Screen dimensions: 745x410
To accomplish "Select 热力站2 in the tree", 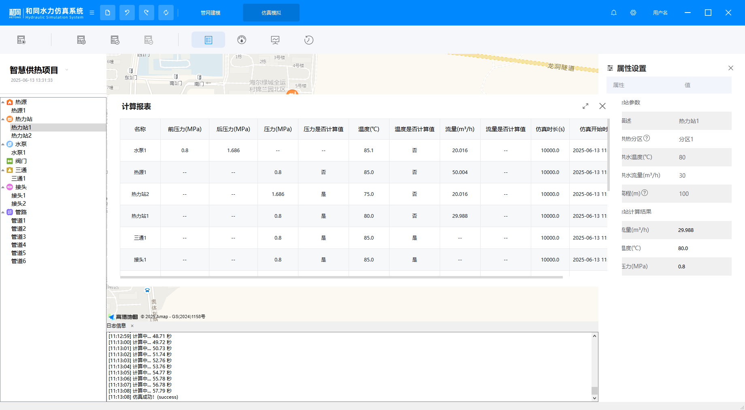I will click(x=21, y=136).
